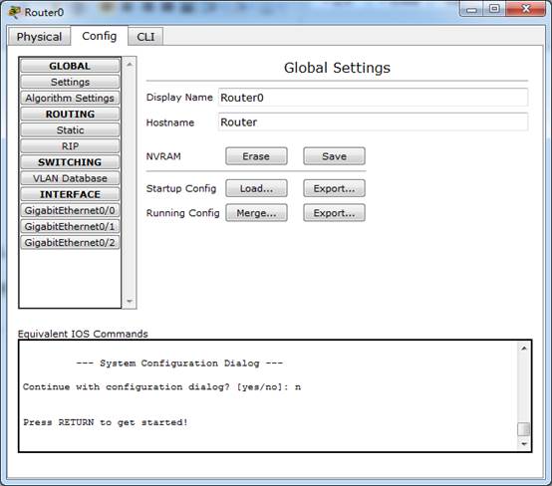Screen dimensions: 552x486
Task: Click sidebar scrollbar up arrow
Action: coord(130,65)
